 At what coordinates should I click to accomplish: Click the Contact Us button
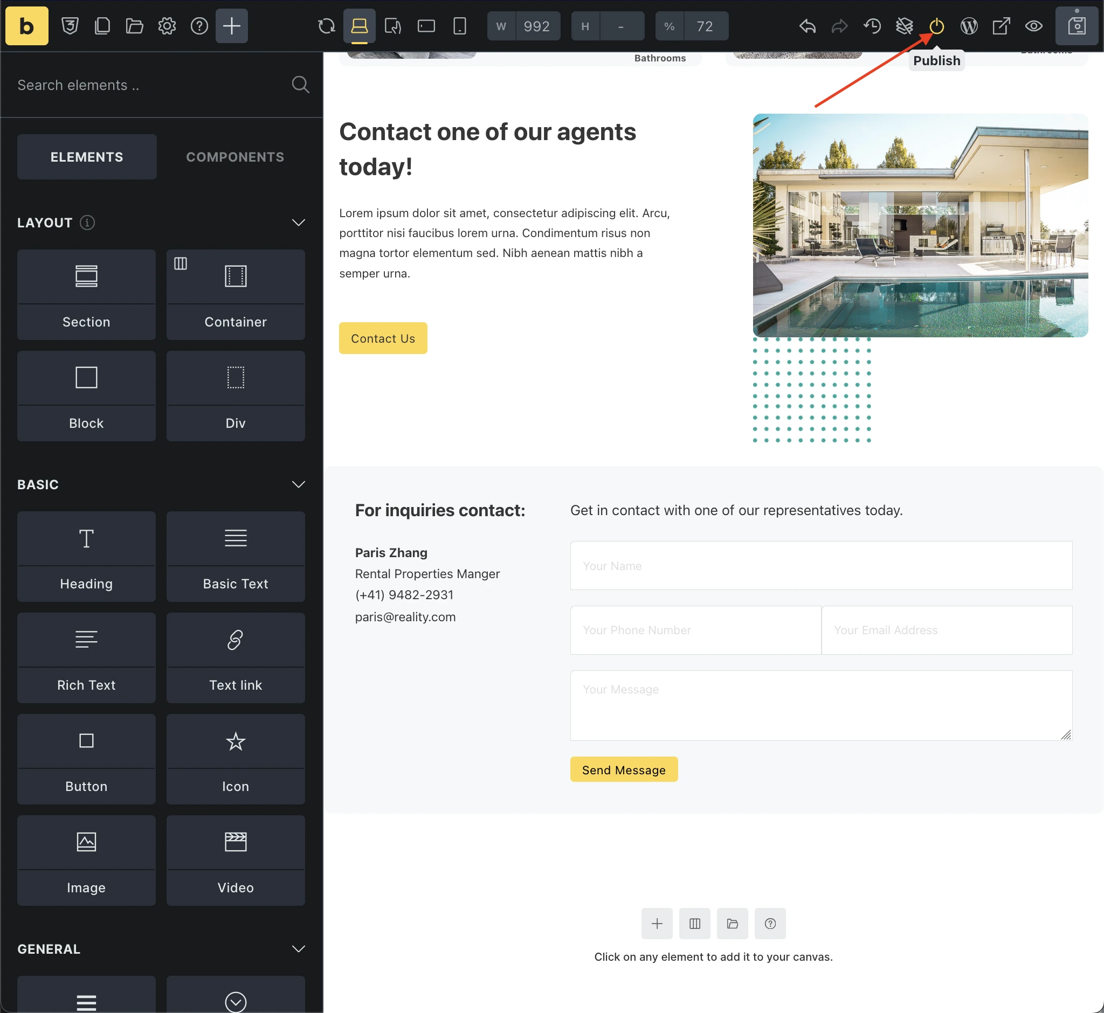(383, 338)
